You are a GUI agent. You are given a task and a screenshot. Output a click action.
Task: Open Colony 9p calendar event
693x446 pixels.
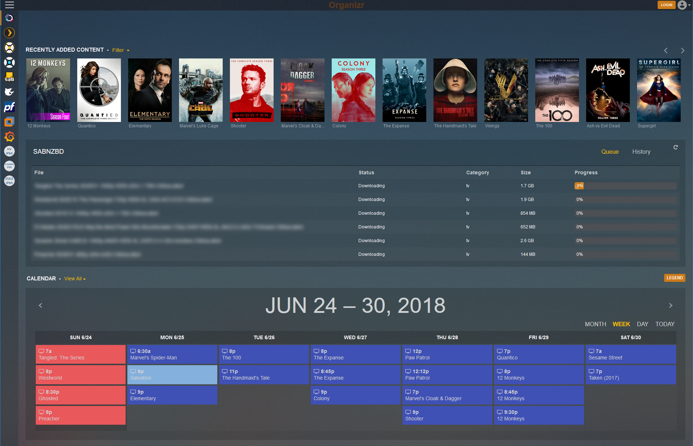click(x=356, y=395)
